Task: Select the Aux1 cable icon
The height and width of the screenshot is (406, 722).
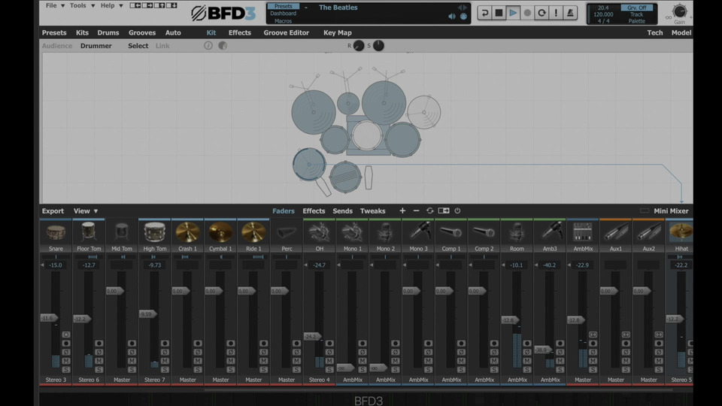Action: [x=616, y=232]
